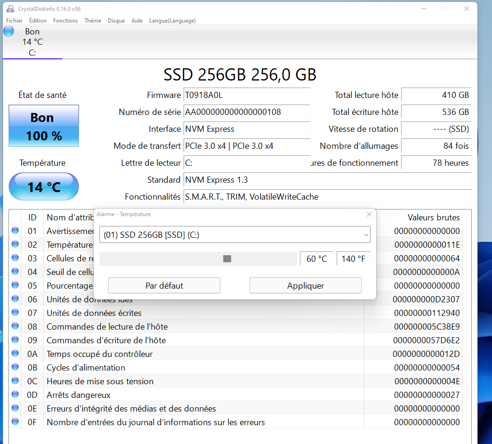Viewport: 492px width, 444px height.
Task: Close the Alarme - Température dialog
Action: click(x=369, y=214)
